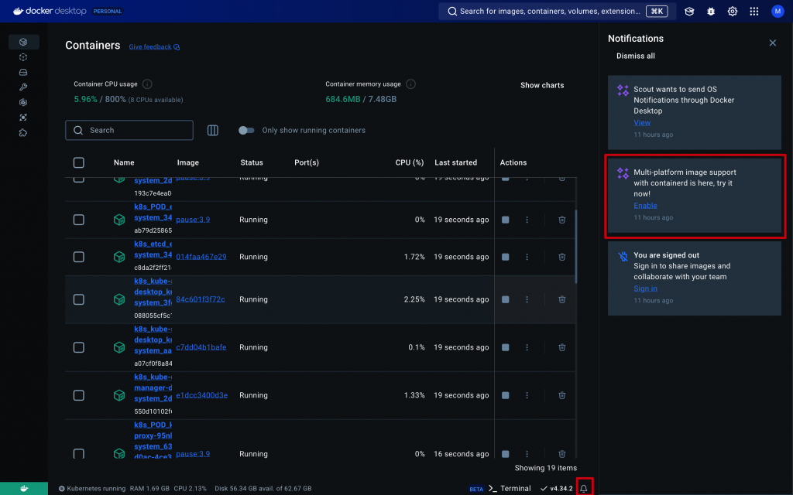Sort the table by CPU (%) column
This screenshot has height=495, width=793.
tap(409, 162)
